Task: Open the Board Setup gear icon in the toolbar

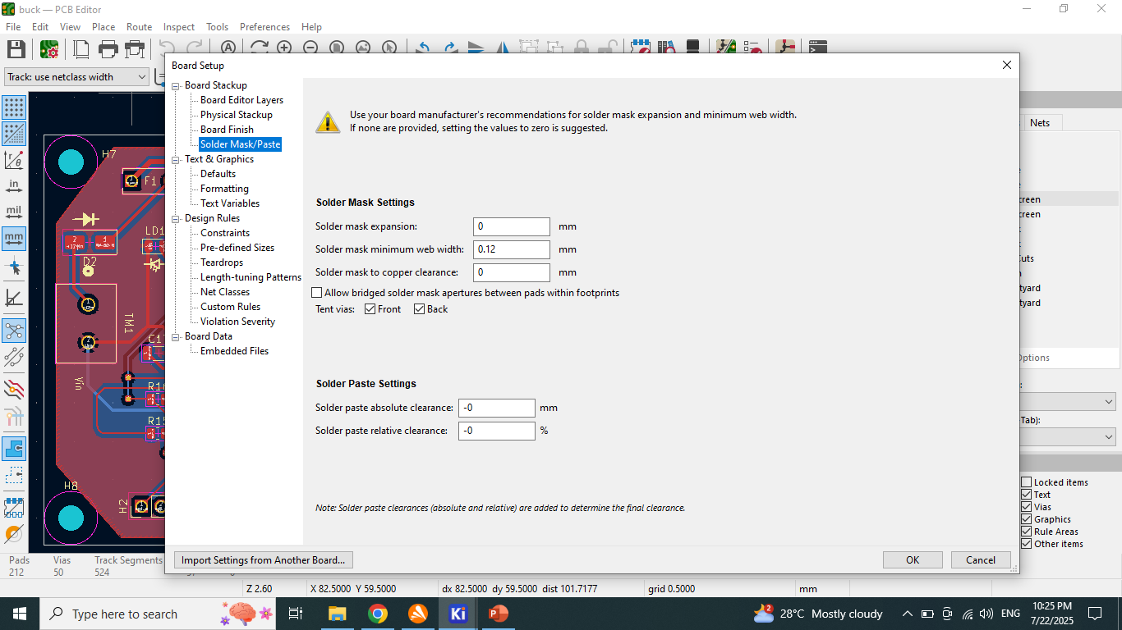Action: point(49,49)
